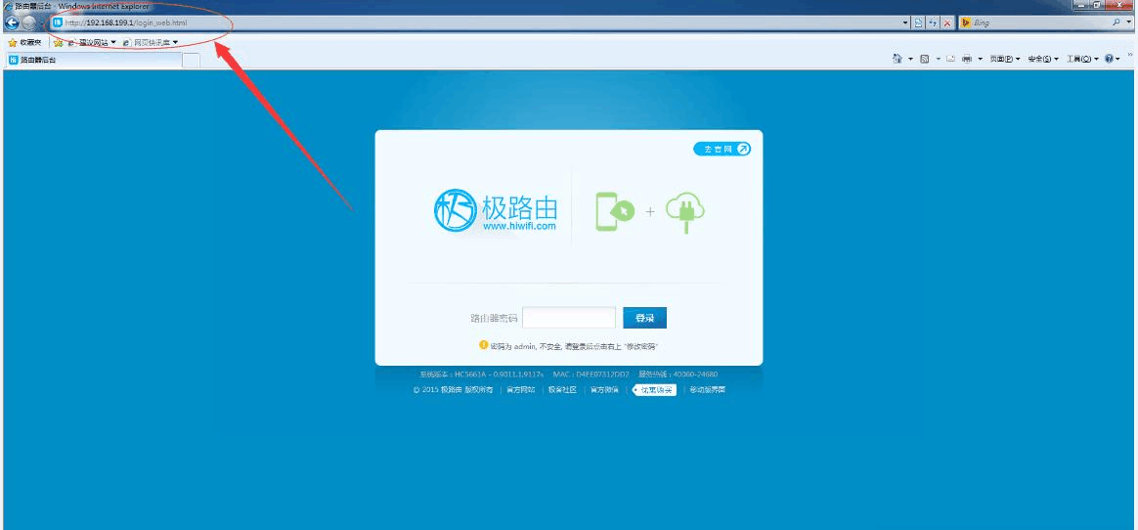
Task: Click the magnifier search icon
Action: 1116,23
